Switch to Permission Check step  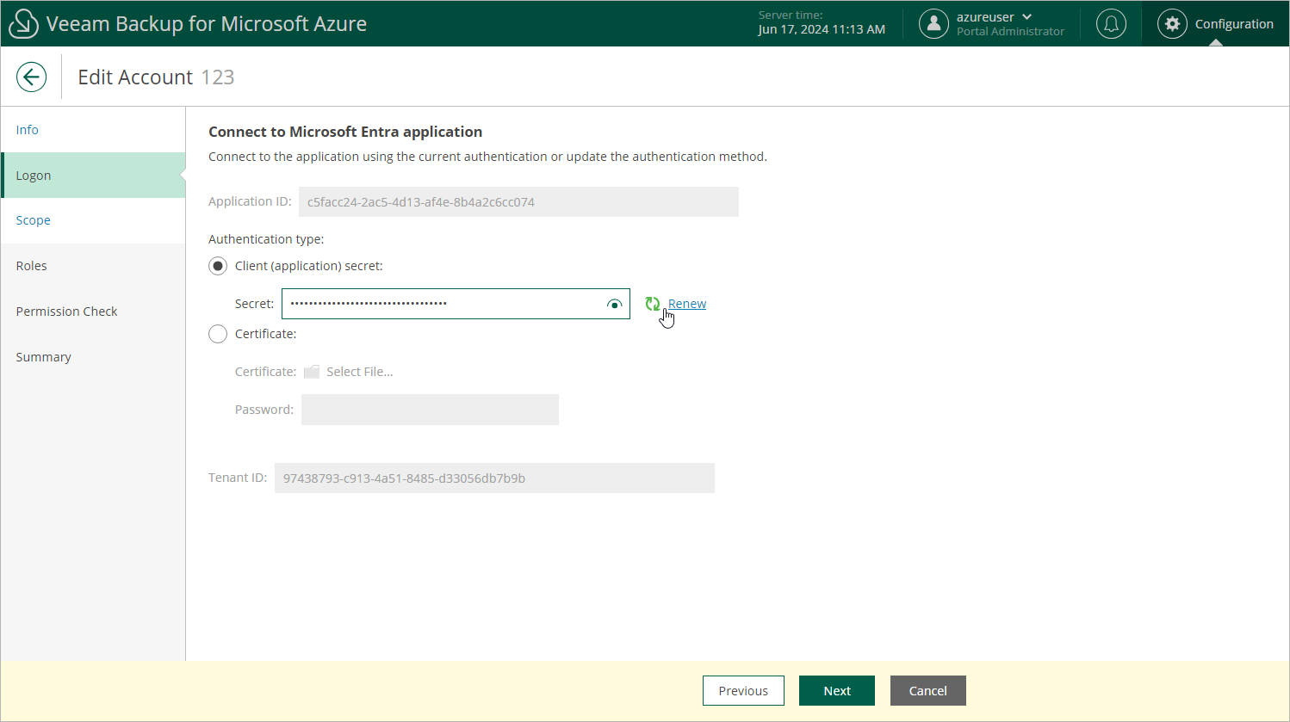[x=66, y=312]
